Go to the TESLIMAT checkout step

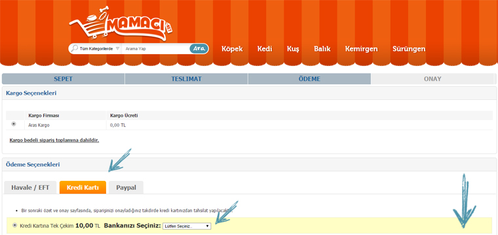tap(187, 79)
